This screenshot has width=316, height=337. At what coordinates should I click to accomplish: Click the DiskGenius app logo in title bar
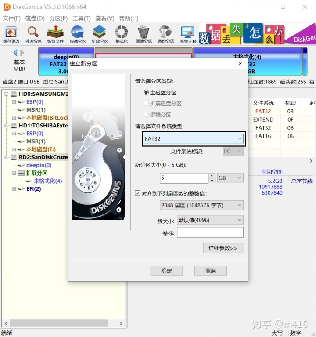point(7,7)
